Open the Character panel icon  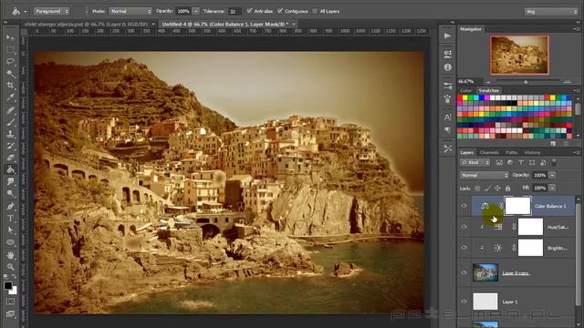[448, 117]
